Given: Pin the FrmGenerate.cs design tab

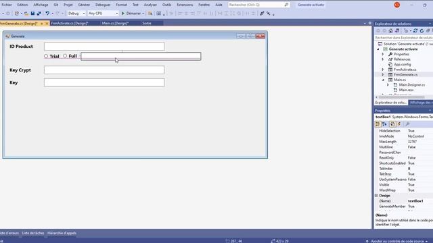Looking at the screenshot, I should click(42, 24).
